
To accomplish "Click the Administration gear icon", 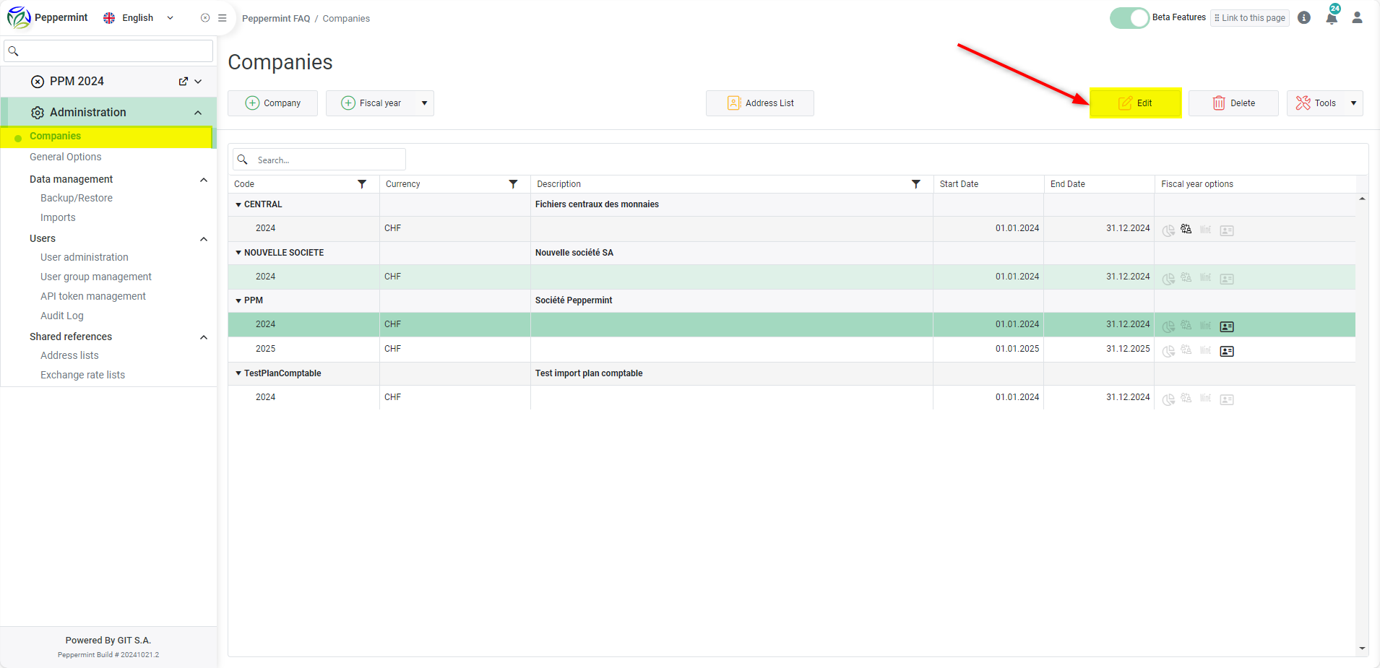I will (38, 113).
